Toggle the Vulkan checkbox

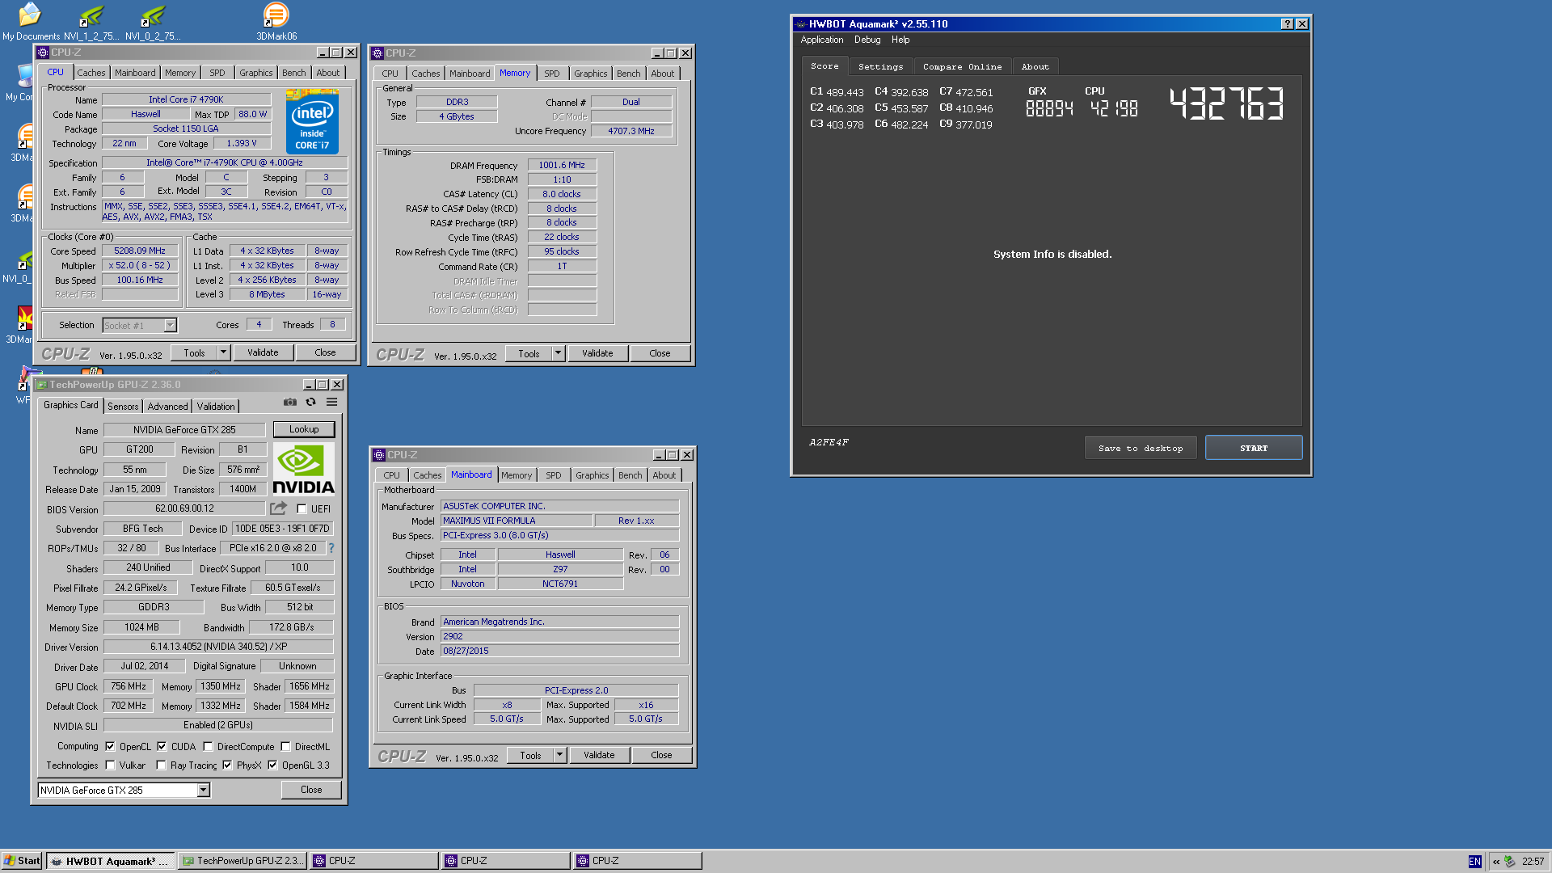pyautogui.click(x=111, y=765)
